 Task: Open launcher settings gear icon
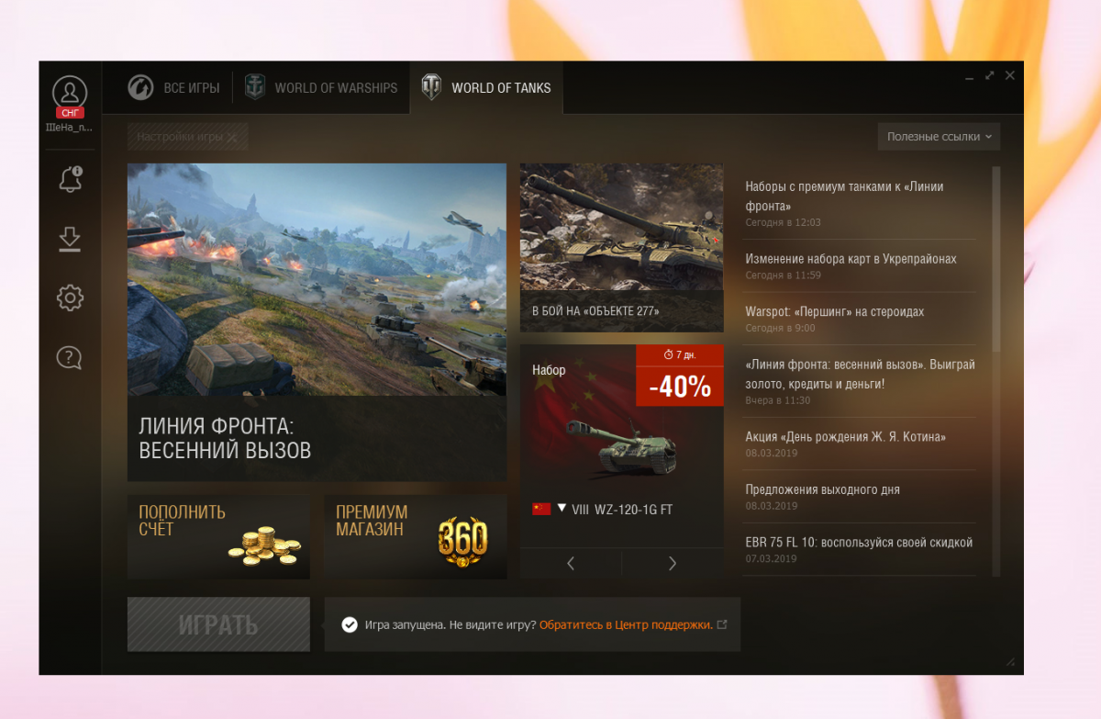point(70,298)
